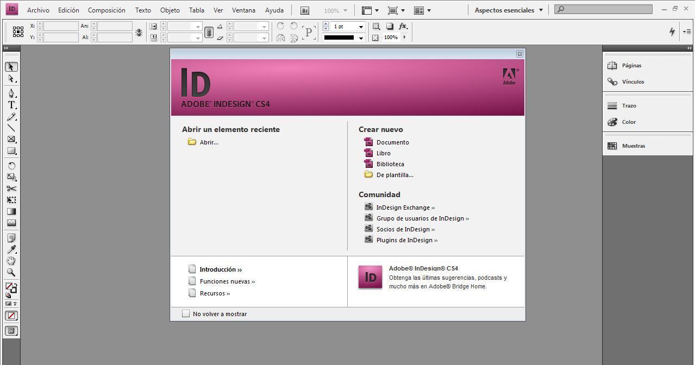The image size is (695, 365).
Task: Open the Trazo panel
Action: point(629,105)
